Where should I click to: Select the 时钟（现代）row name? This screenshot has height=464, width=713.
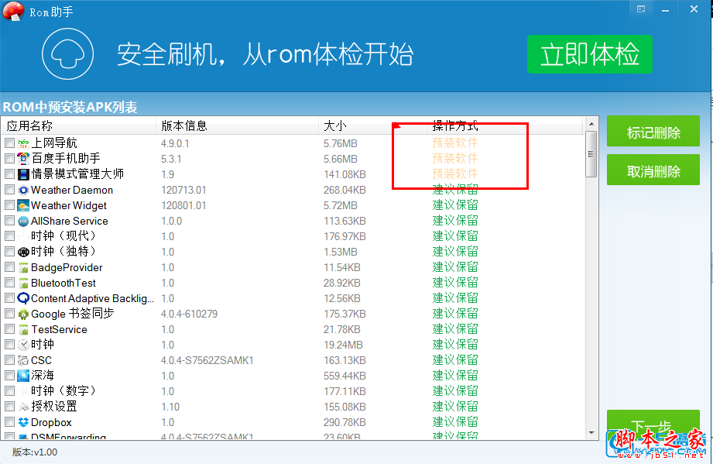click(x=63, y=236)
